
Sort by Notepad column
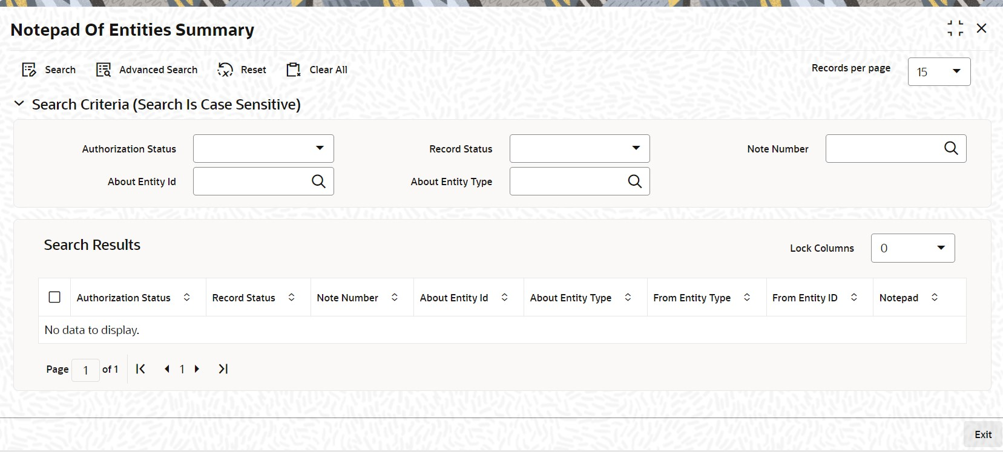click(x=935, y=297)
